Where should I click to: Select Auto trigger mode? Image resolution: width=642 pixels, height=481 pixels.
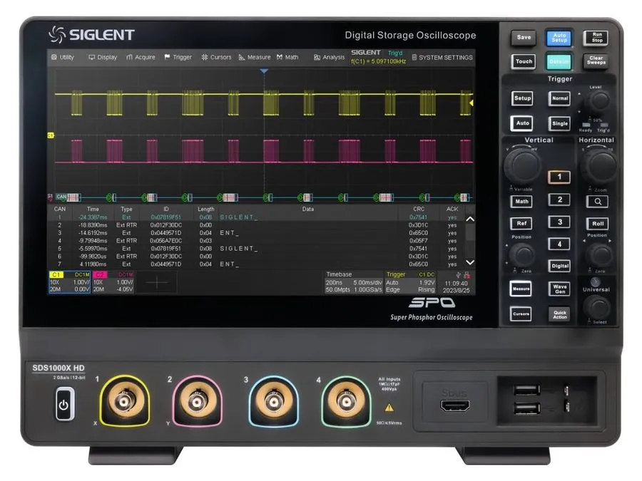click(x=522, y=123)
